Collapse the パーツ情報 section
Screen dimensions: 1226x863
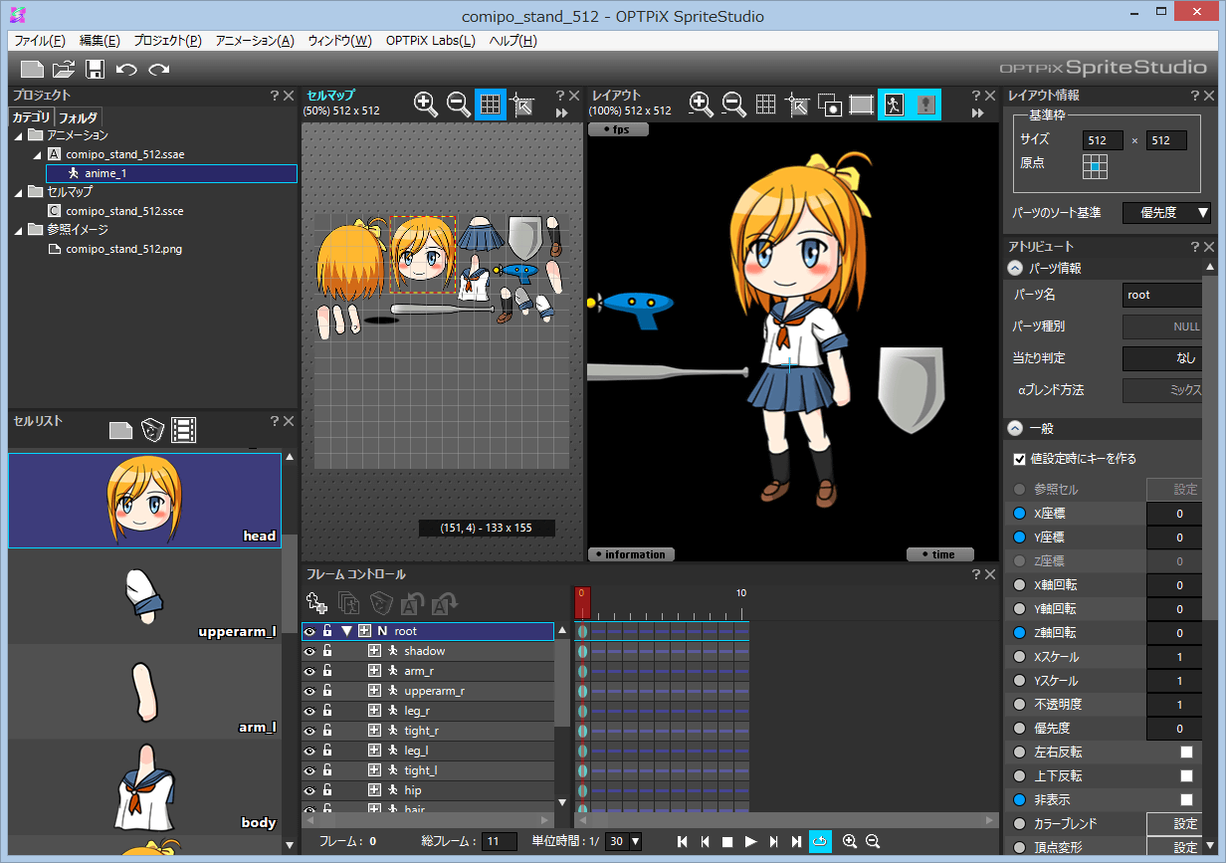pyautogui.click(x=1015, y=268)
